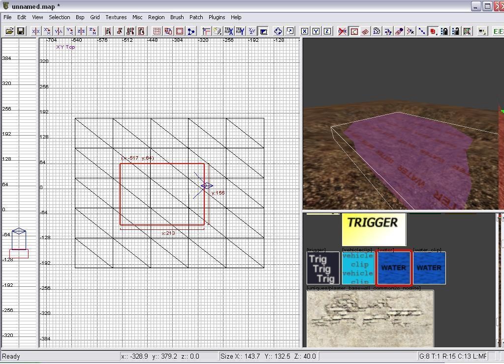Toggle the pressed dark blue view button
Viewport: 504px width, 364px height.
[x=263, y=31]
